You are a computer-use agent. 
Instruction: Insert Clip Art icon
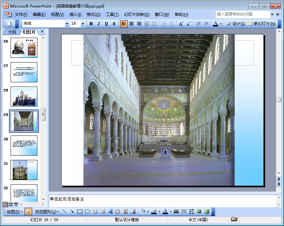125,211
